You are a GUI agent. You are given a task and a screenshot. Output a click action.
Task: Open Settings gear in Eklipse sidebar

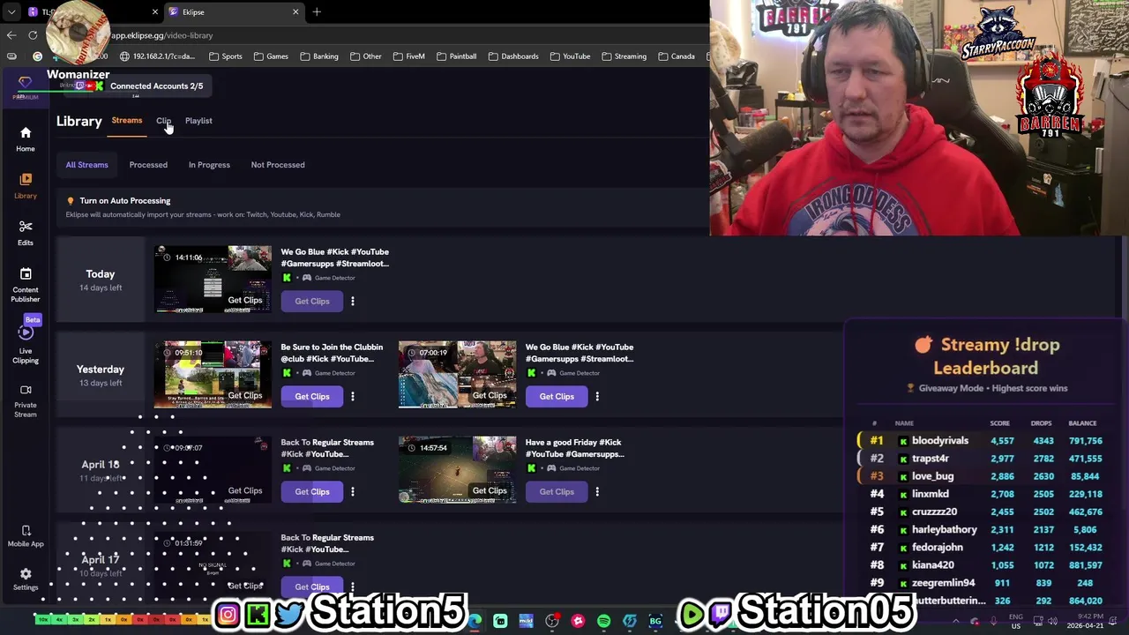pos(25,579)
